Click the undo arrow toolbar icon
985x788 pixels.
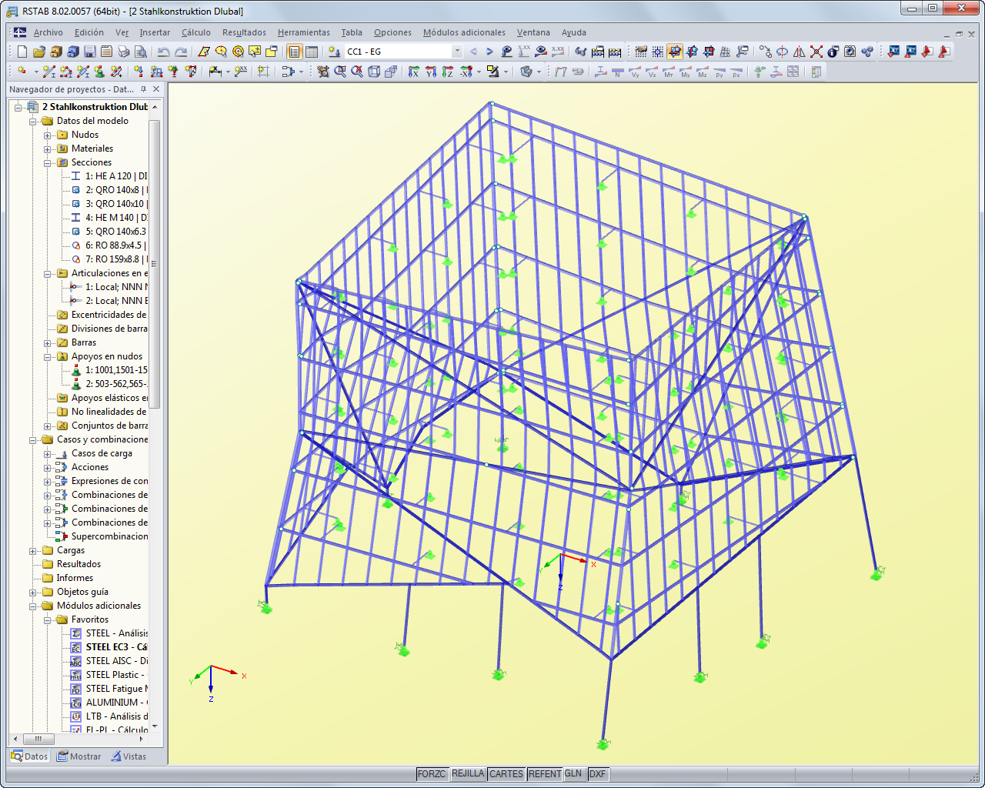click(x=163, y=51)
